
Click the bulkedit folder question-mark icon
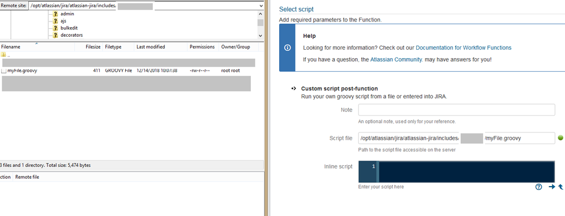(55, 28)
